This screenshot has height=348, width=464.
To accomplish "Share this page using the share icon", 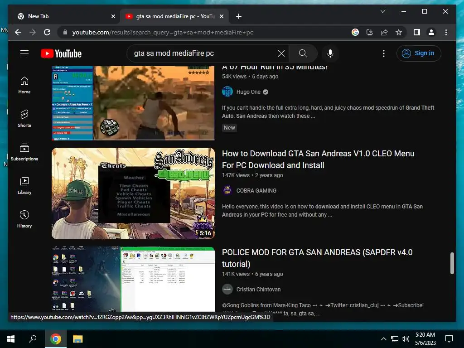I will [384, 32].
